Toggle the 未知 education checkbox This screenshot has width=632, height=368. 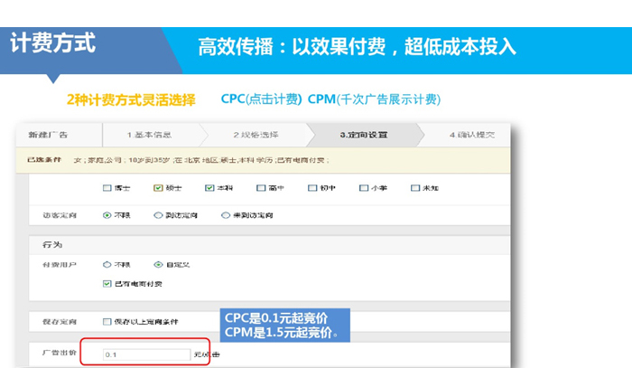pyautogui.click(x=414, y=188)
